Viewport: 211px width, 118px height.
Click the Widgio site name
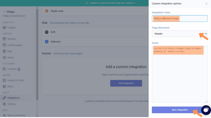tap(11, 12)
